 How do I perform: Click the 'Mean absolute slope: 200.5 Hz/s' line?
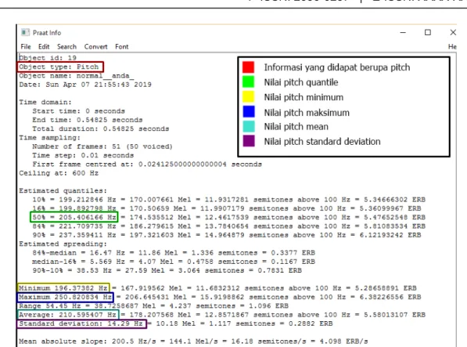[193, 342]
